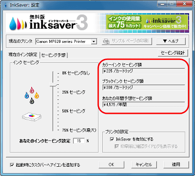This screenshot has height=176, width=195.
Task: Click the ブラックインク セービング額 value field
Action: [144, 87]
